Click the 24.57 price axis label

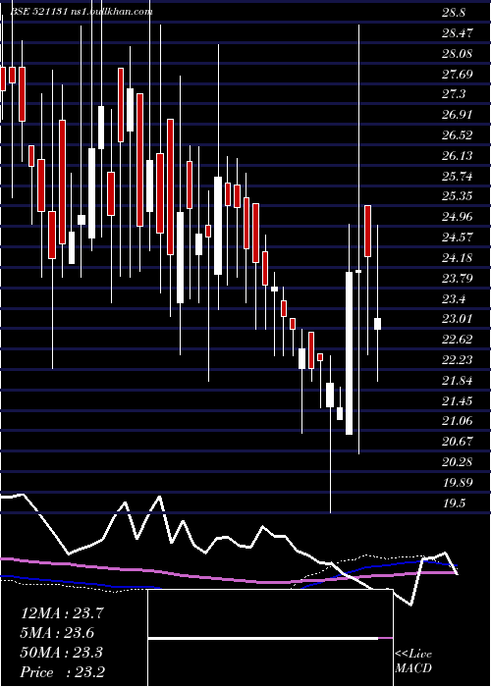pyautogui.click(x=457, y=238)
